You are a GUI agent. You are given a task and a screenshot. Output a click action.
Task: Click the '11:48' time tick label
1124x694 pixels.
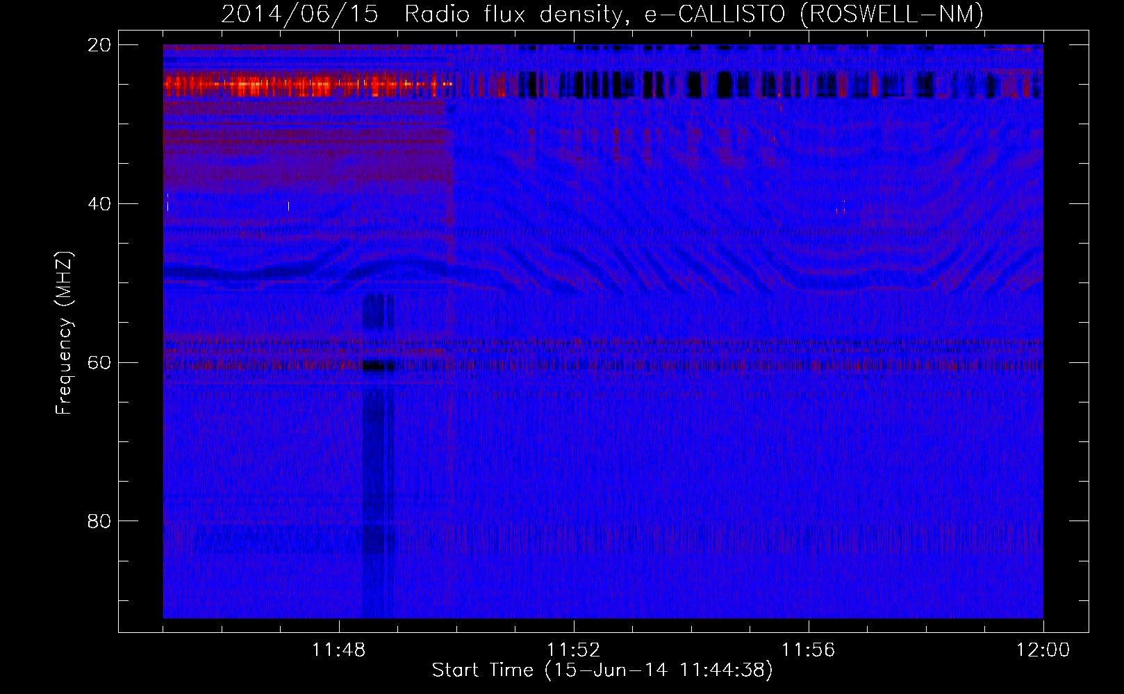(x=339, y=650)
